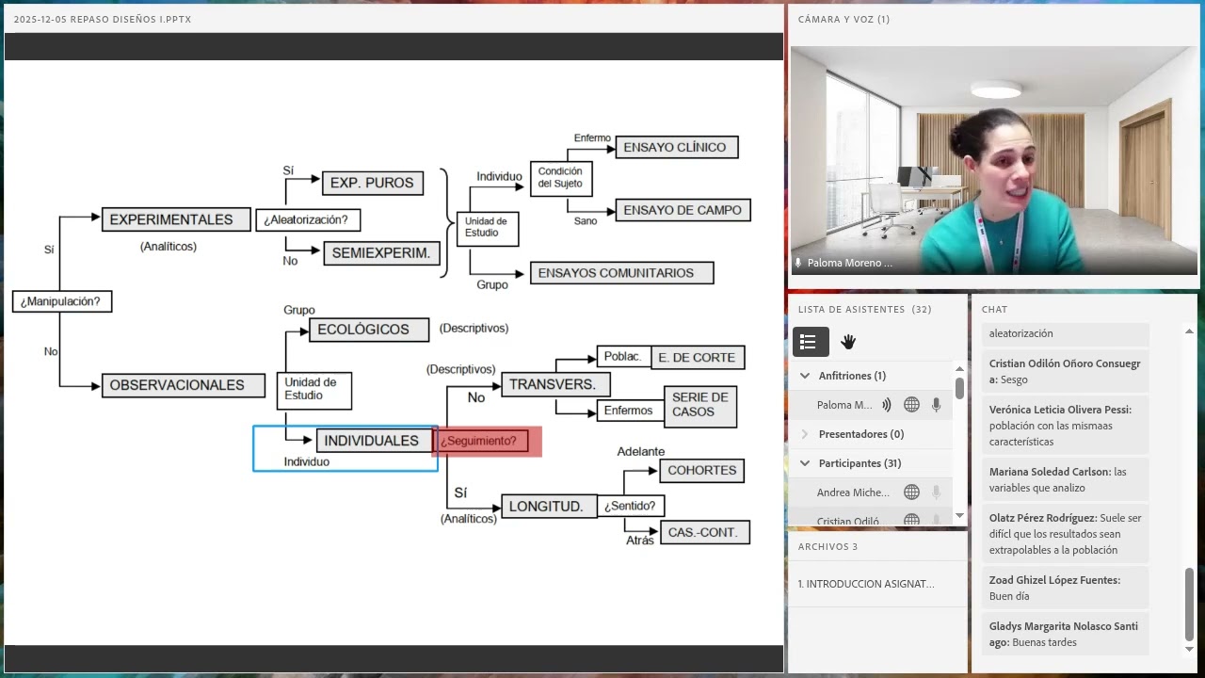The width and height of the screenshot is (1205, 678).
Task: Click the TRANSVERS. box on the slide
Action: click(555, 384)
